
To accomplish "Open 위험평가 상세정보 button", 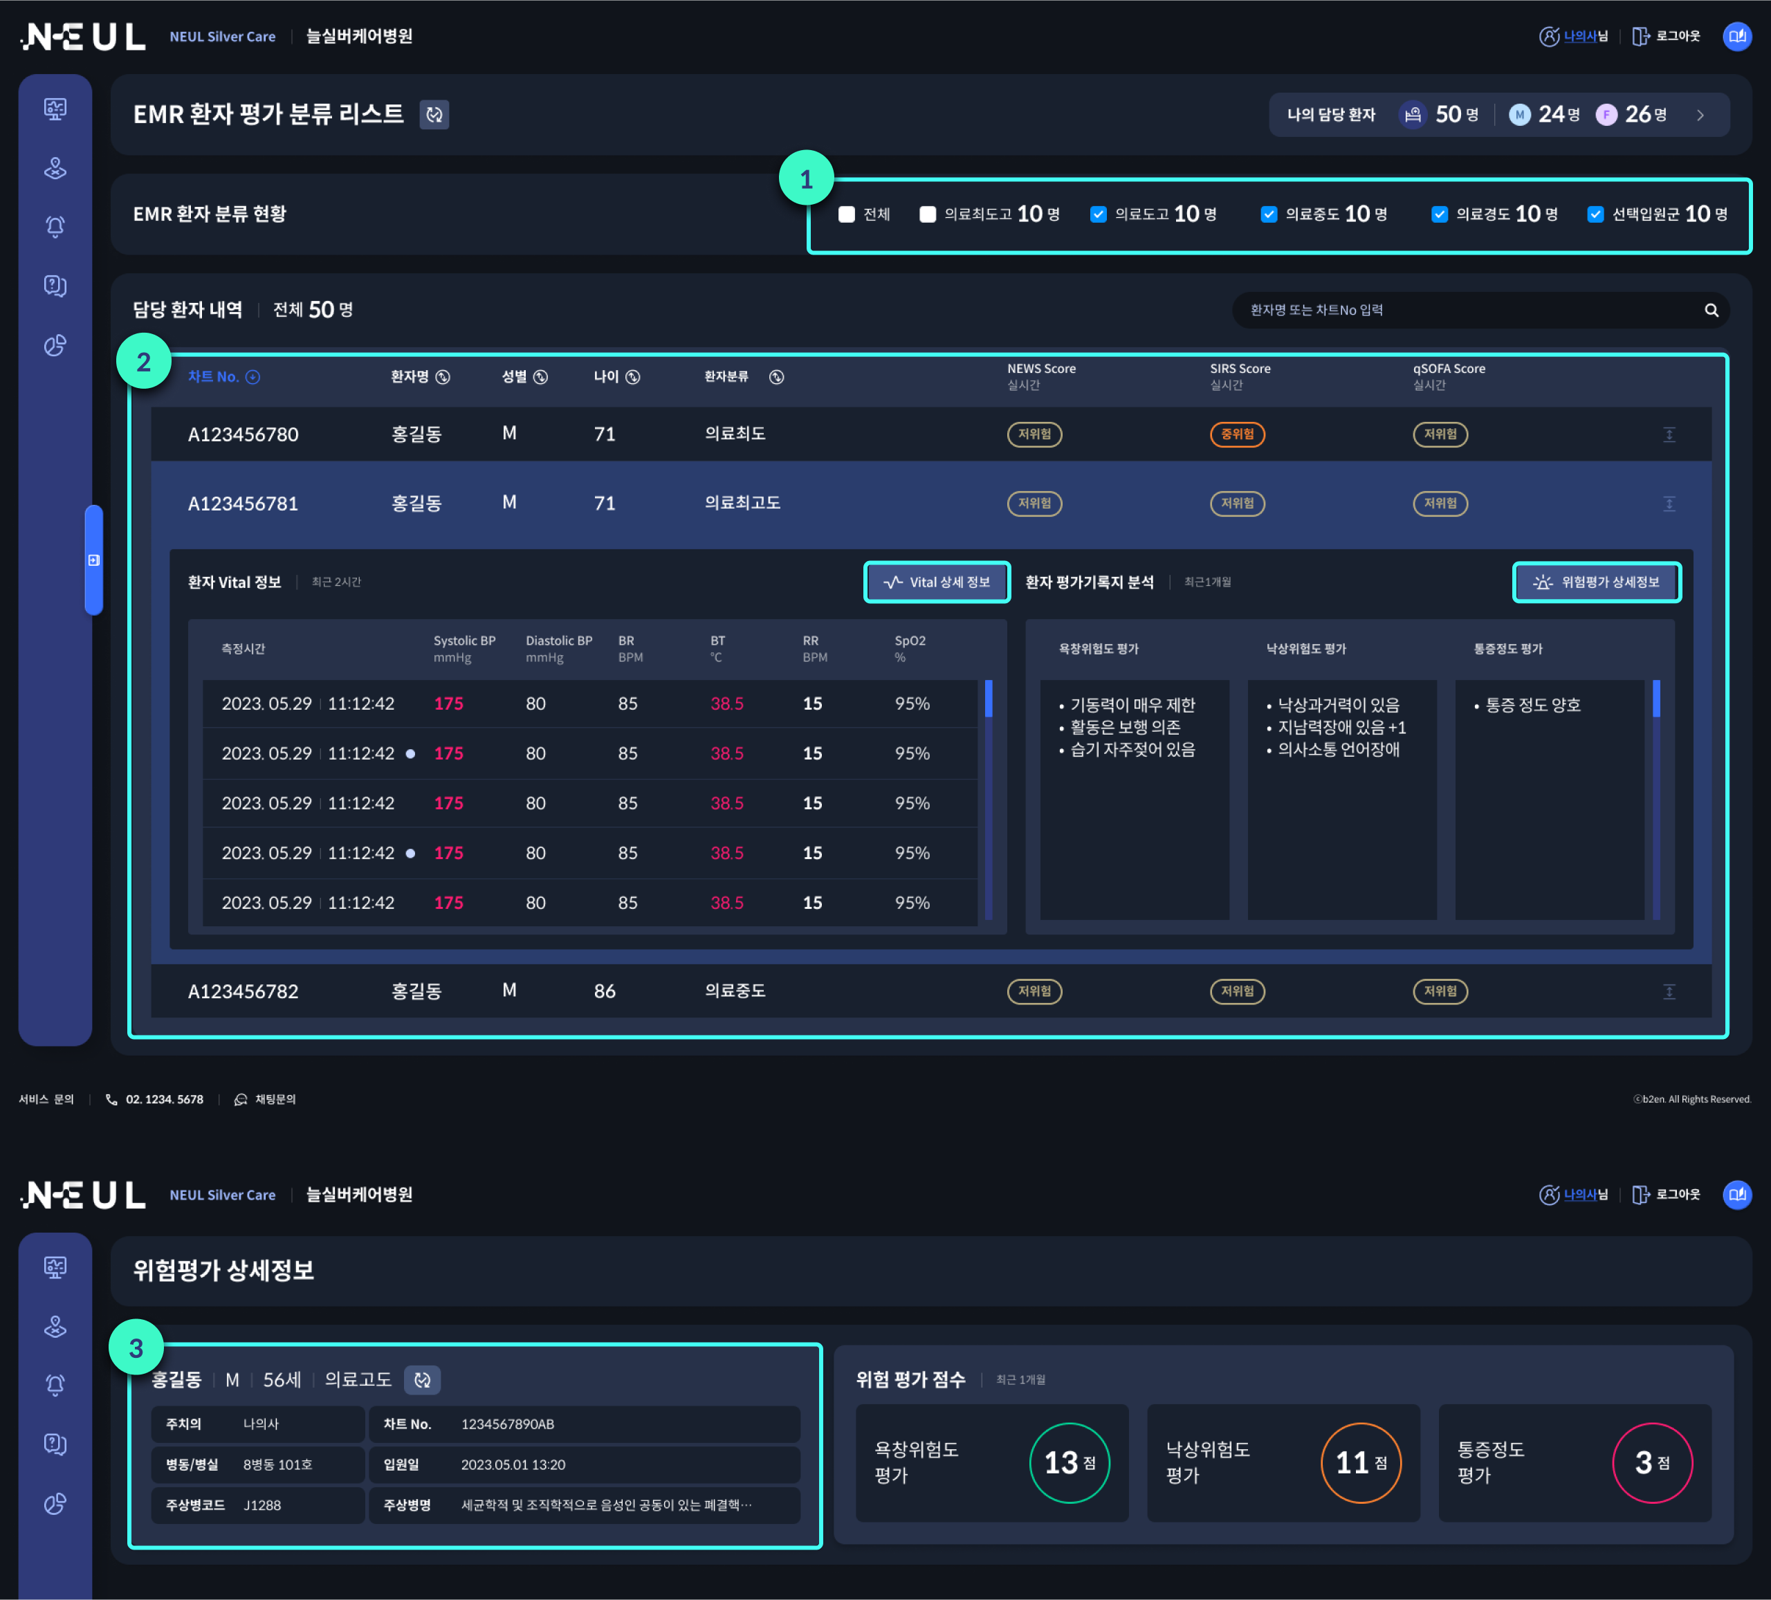I will (1595, 582).
